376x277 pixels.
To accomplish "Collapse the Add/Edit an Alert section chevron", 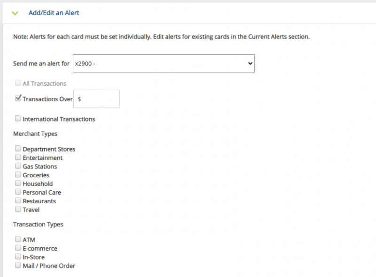I will 15,13.
